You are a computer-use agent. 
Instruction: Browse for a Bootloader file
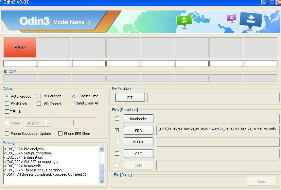tap(138, 119)
